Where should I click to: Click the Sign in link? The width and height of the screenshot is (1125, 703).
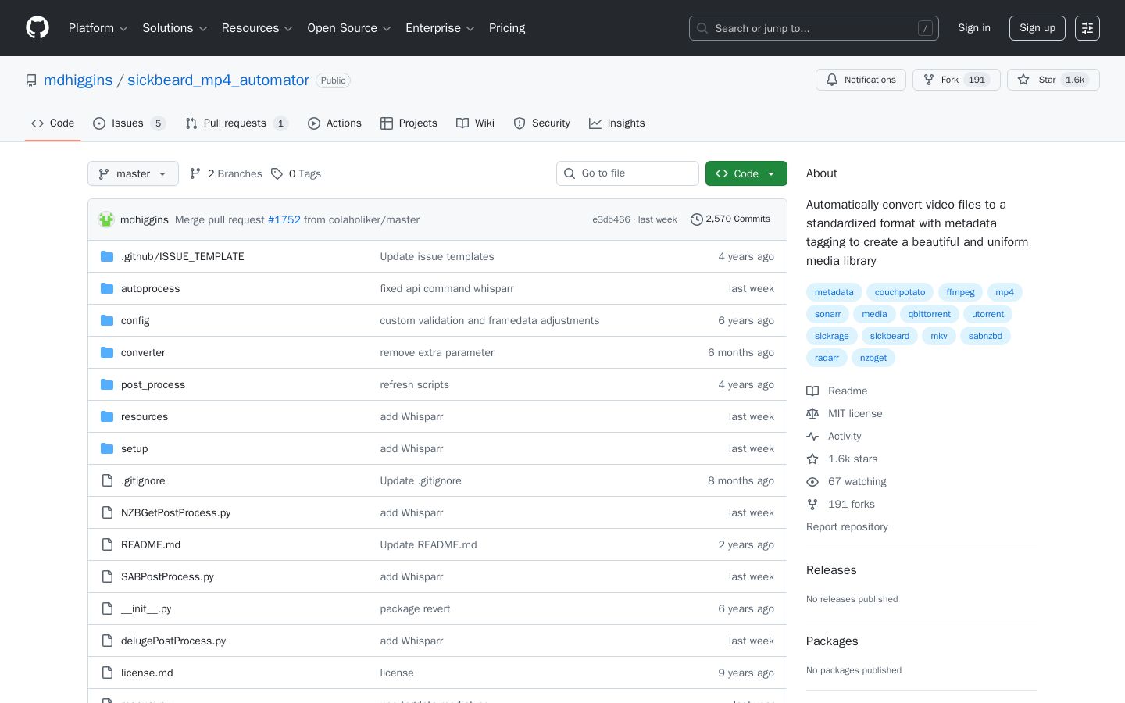974,28
